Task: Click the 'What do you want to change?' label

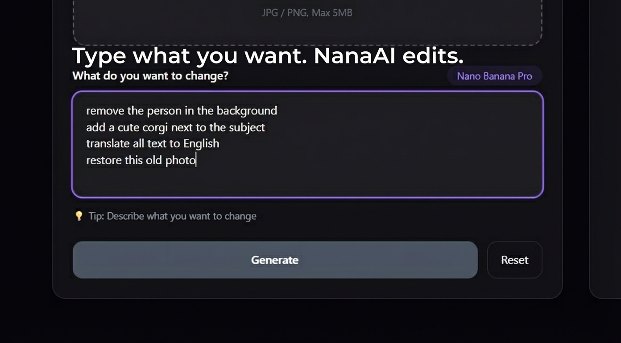Action: coord(150,76)
